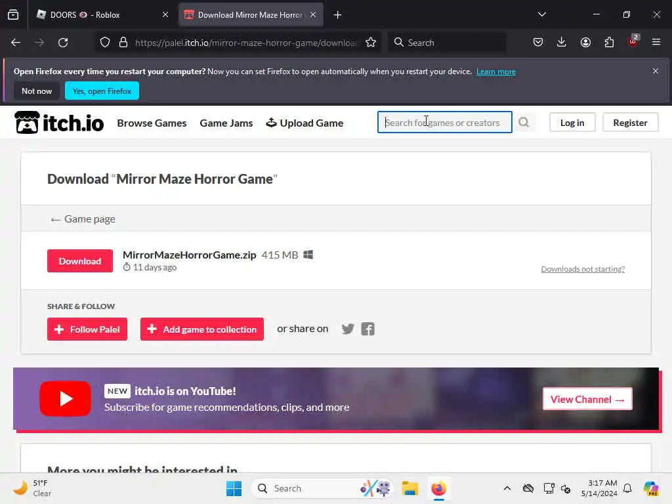Click the 11 days ago timestamp
Viewport: 672px width, 504px height.
coord(150,268)
